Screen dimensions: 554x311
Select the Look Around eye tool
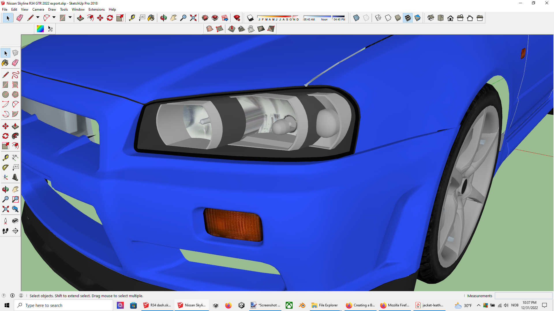click(x=15, y=221)
